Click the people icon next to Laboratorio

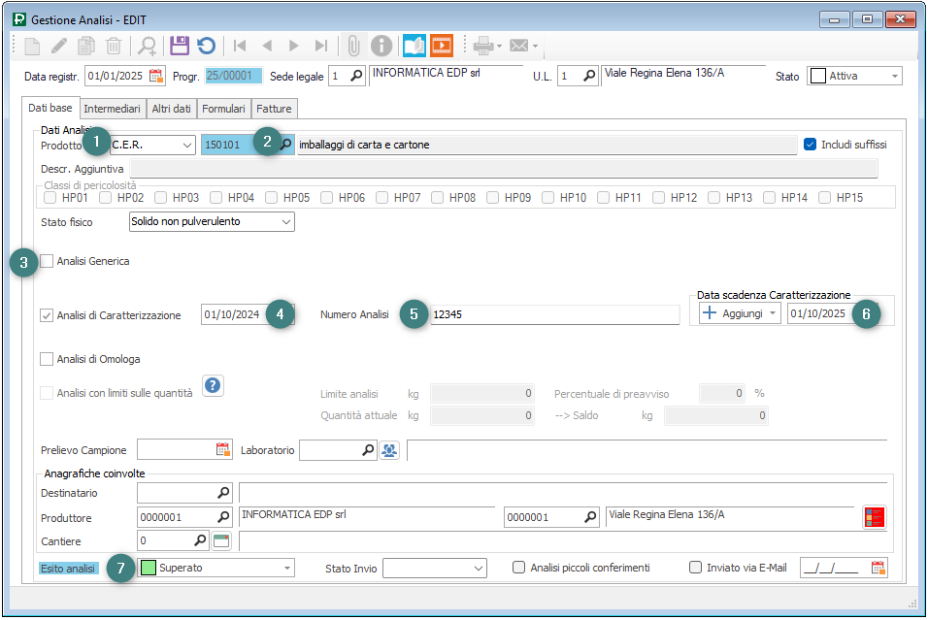pos(389,450)
